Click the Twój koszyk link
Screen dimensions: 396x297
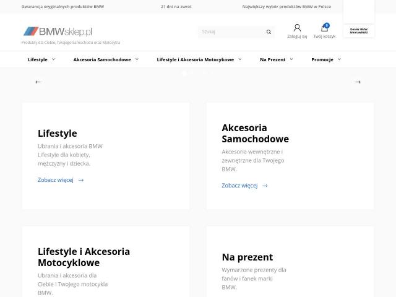point(324,37)
